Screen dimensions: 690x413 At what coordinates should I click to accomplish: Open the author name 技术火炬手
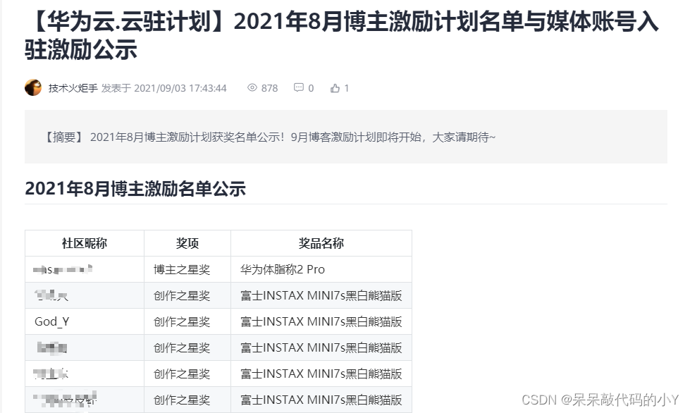click(73, 88)
